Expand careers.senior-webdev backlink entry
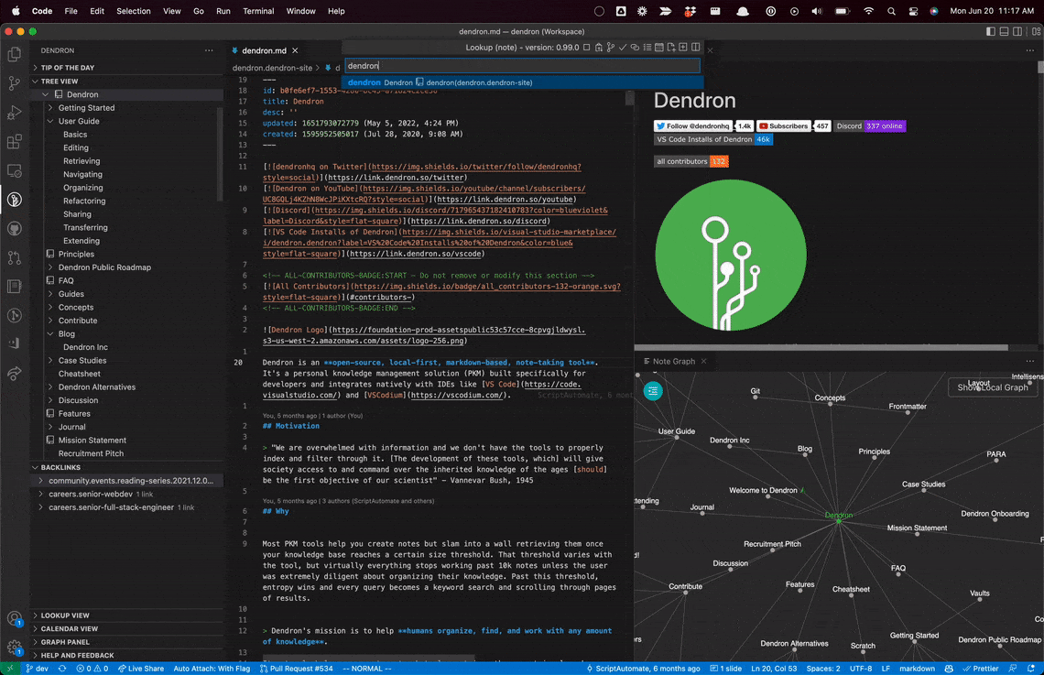This screenshot has width=1044, height=675. [x=41, y=494]
